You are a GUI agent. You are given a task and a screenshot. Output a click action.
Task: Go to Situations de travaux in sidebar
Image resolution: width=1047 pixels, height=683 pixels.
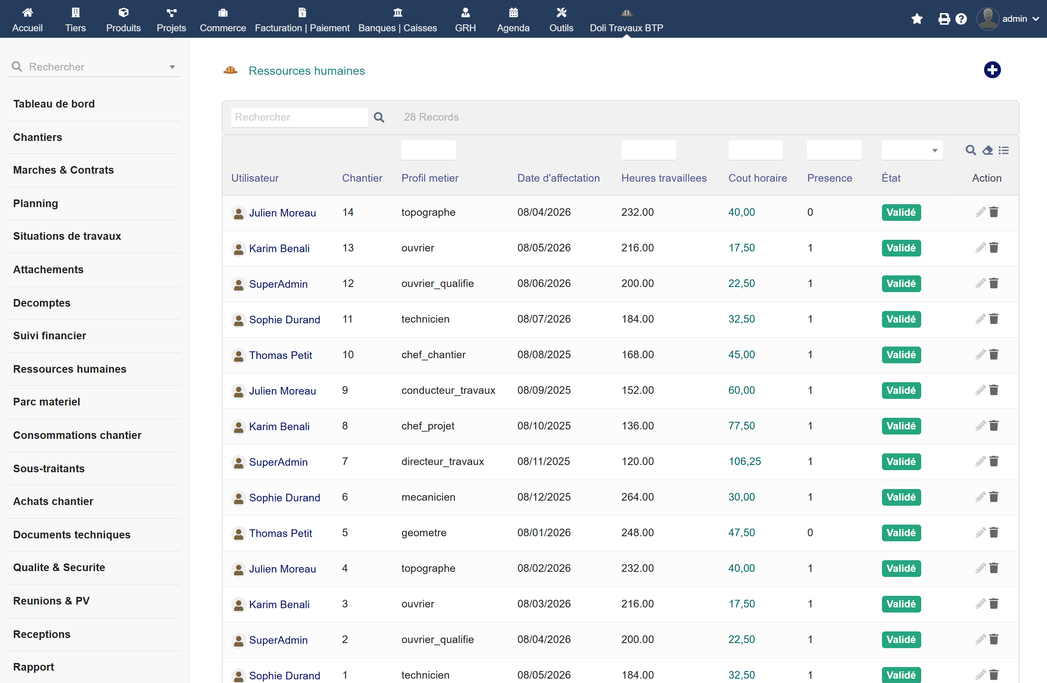pyautogui.click(x=67, y=236)
